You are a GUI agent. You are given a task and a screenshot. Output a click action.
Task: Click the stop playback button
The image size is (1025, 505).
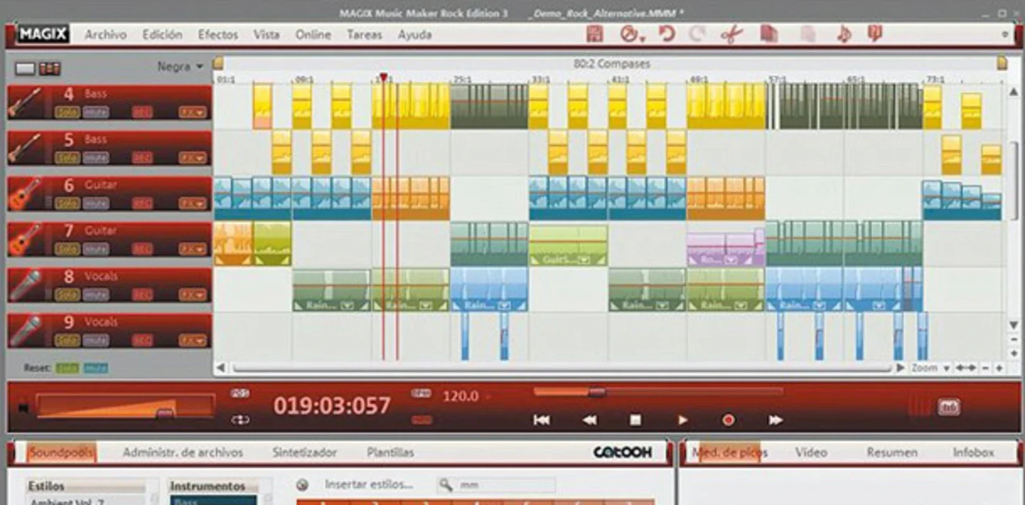(x=635, y=420)
